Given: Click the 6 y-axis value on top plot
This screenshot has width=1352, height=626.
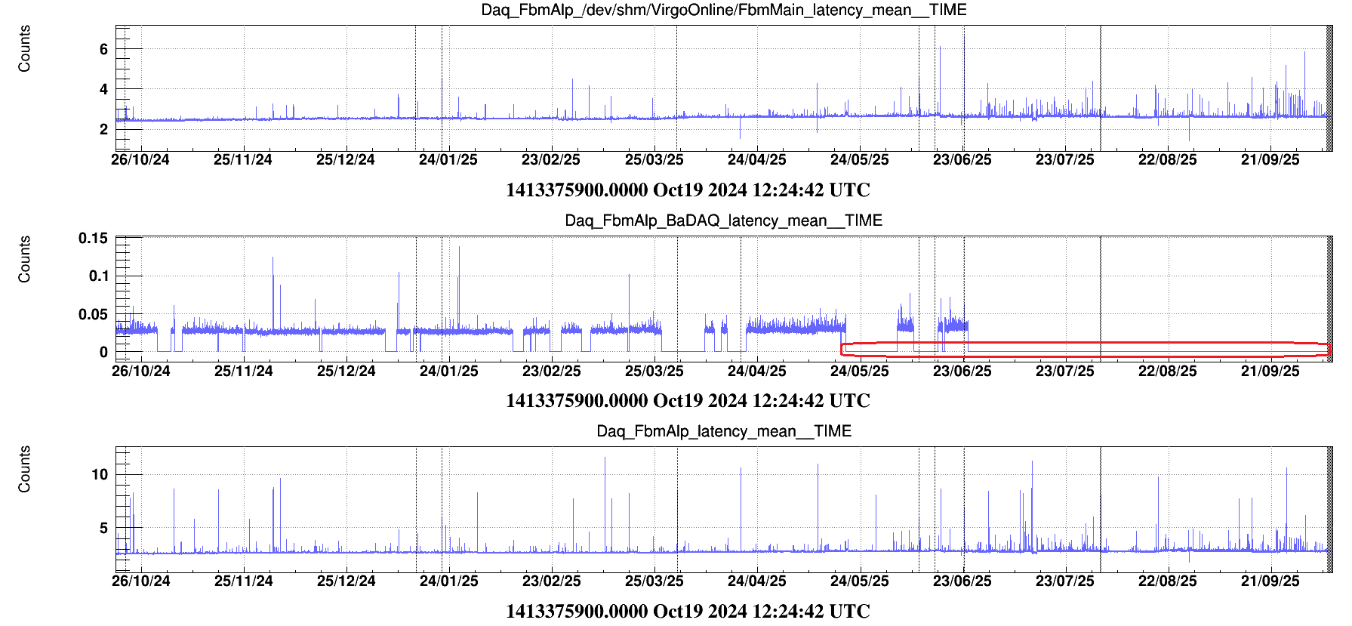Looking at the screenshot, I should tap(103, 50).
